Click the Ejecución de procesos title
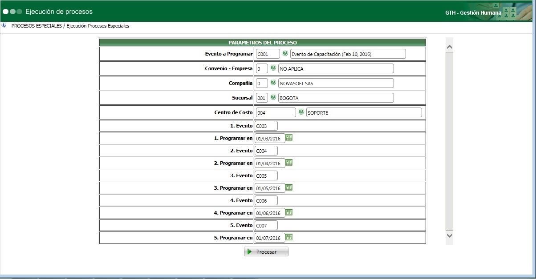This screenshot has width=536, height=279. click(59, 12)
